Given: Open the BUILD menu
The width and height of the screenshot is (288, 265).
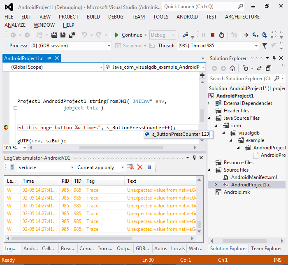Looking at the screenshot, I should coord(93,17).
